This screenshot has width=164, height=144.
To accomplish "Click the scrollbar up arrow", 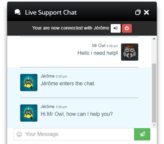I will (154, 39).
